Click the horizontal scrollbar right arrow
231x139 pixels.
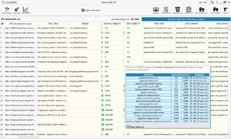pos(227,137)
